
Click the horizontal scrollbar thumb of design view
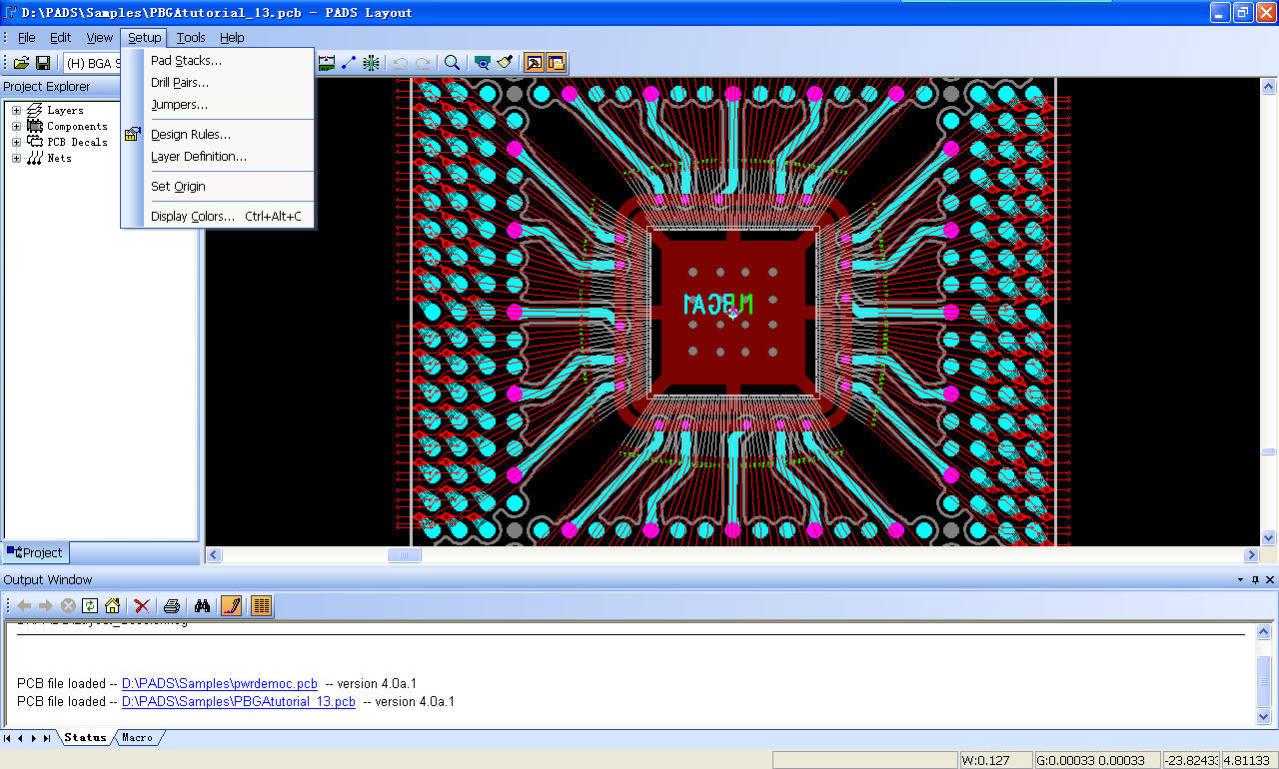coord(404,555)
